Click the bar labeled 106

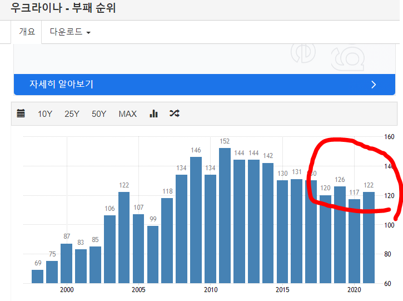click(x=110, y=249)
